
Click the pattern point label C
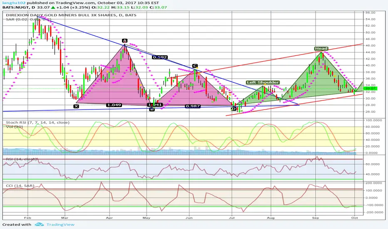coord(195,66)
